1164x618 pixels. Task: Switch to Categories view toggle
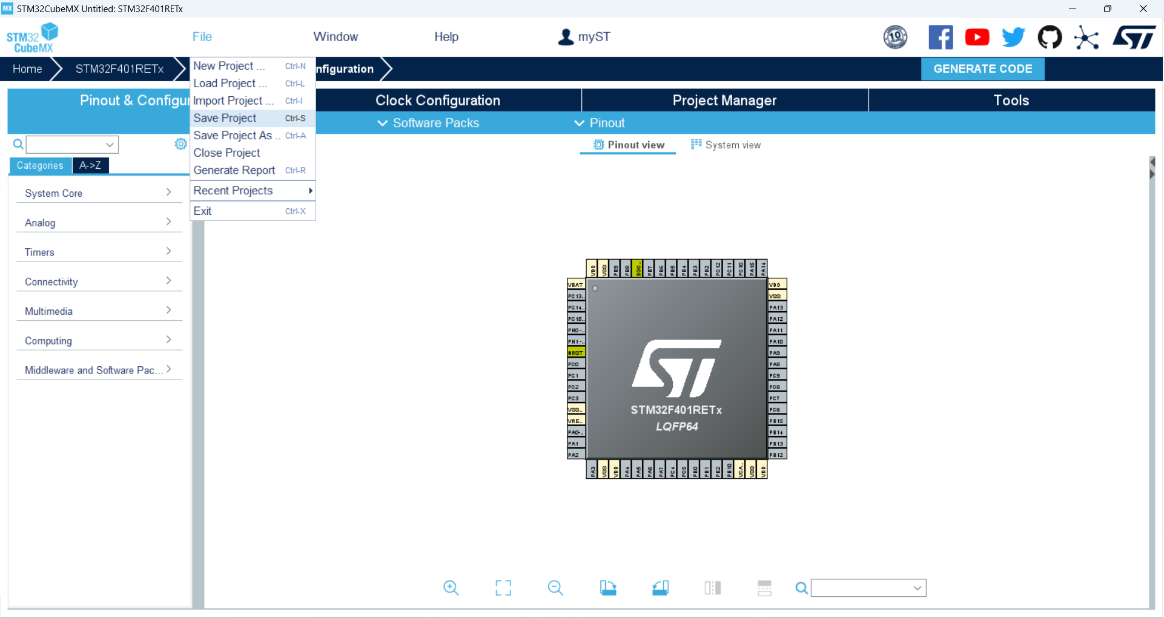40,166
